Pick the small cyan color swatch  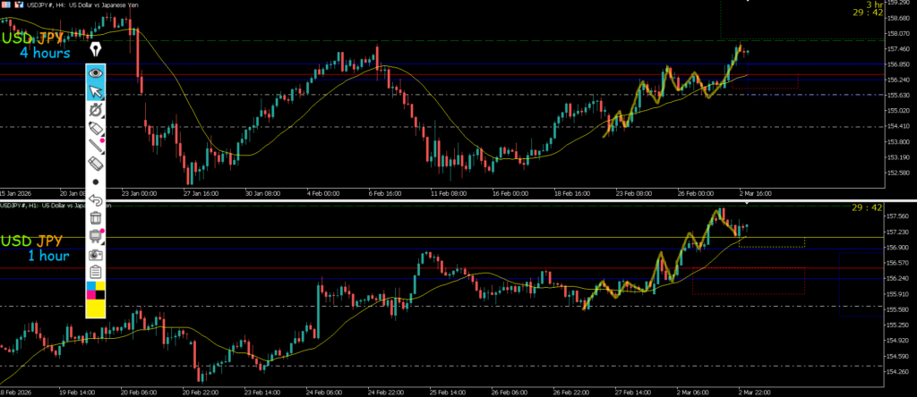90,285
